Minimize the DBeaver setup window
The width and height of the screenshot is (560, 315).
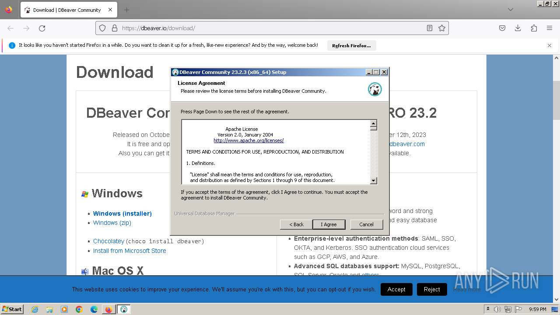click(369, 72)
